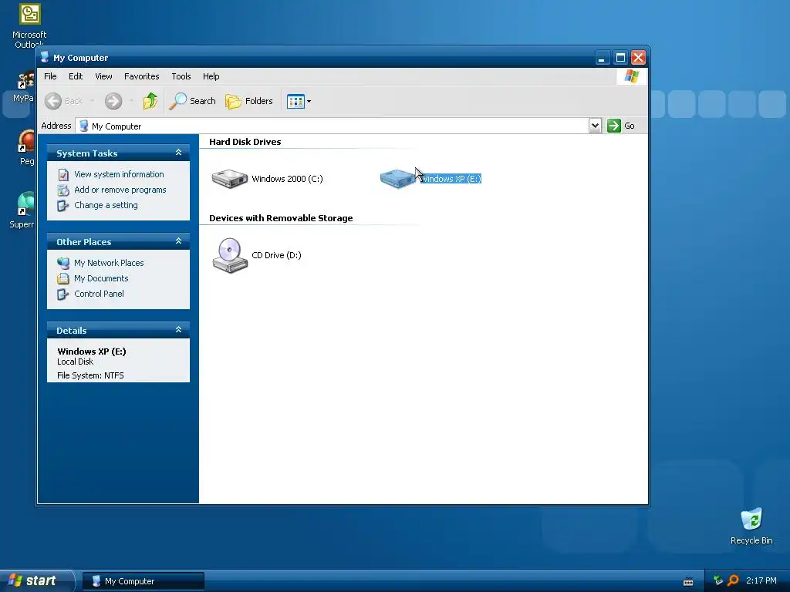Click Devices with Removable Storage header

tap(281, 218)
